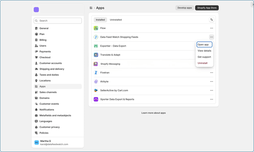Open the Translate & Adapt app icon

[96, 55]
